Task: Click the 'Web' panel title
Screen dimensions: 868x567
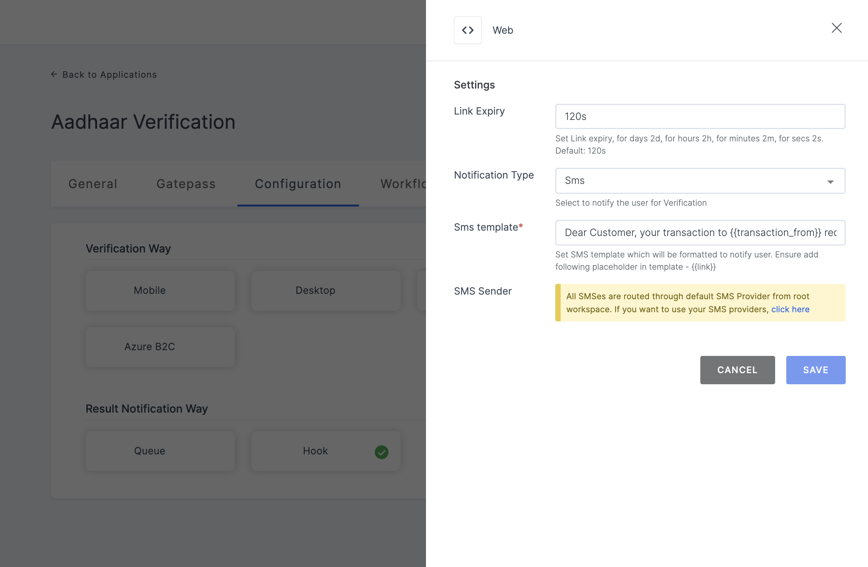Action: pos(503,30)
